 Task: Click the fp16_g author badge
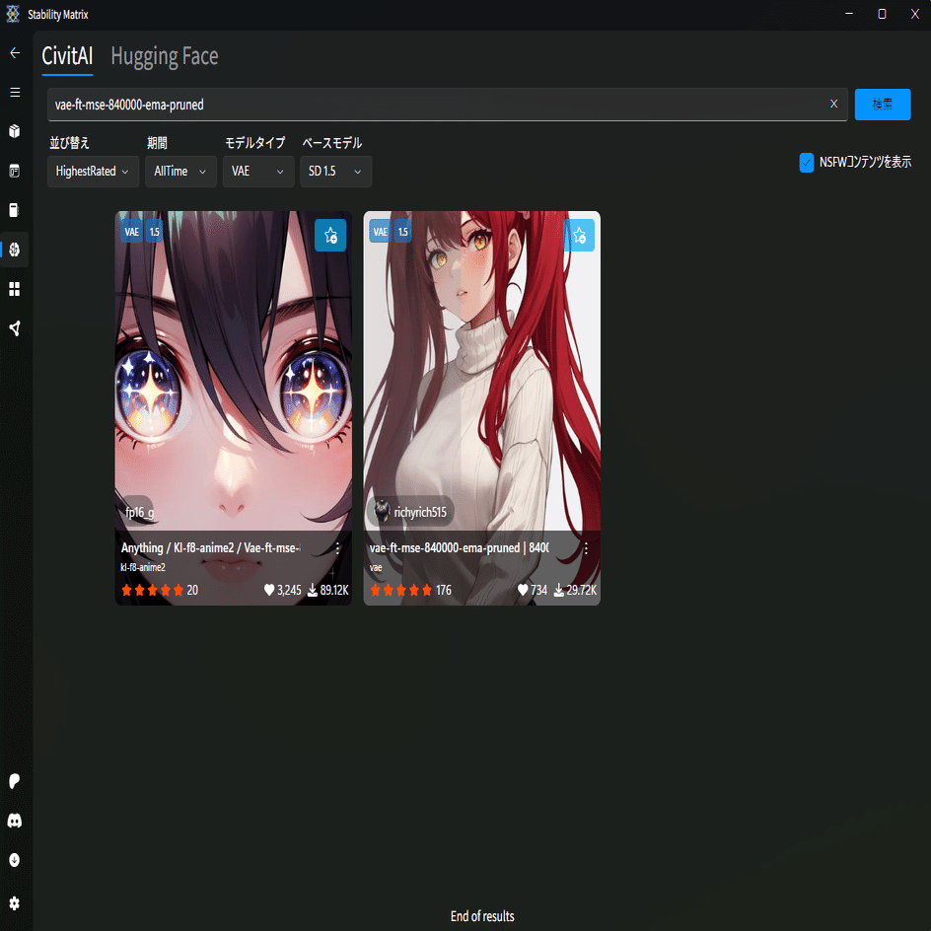[x=138, y=511]
